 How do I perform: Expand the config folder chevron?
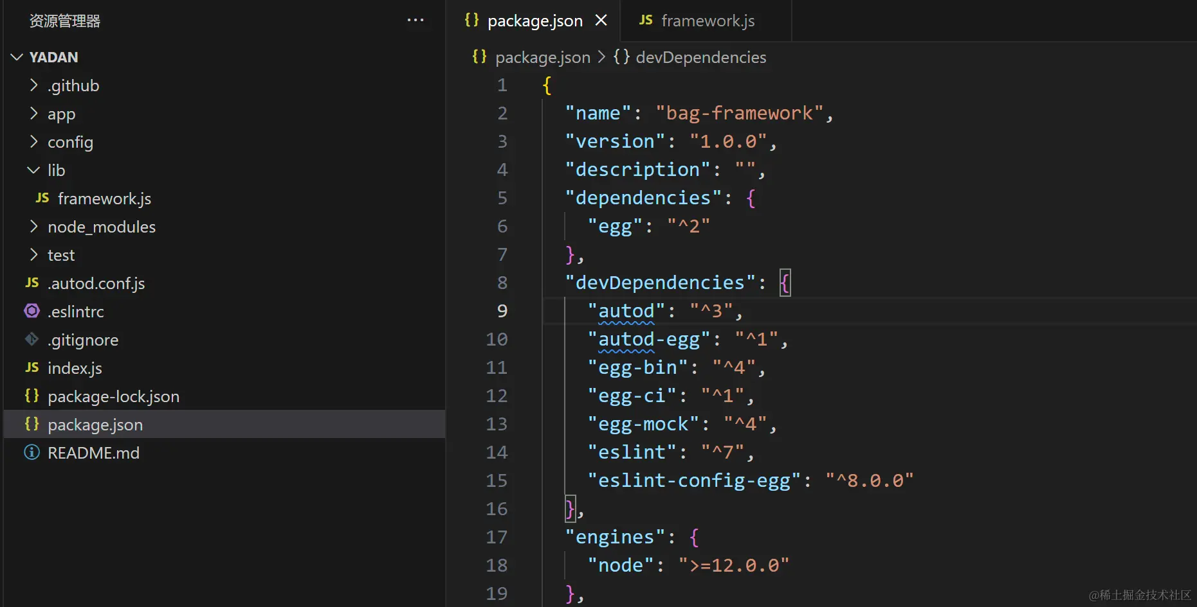point(34,141)
